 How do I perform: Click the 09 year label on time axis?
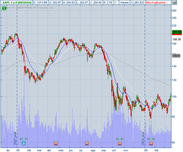(x=146, y=150)
